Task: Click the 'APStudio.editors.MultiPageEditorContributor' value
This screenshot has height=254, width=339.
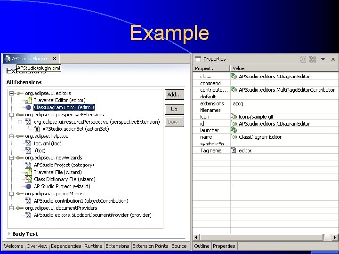Action: 287,90
